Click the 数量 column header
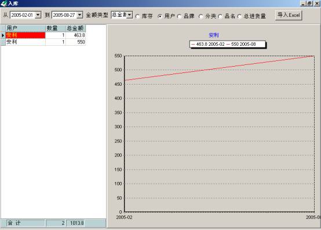 (x=56, y=28)
